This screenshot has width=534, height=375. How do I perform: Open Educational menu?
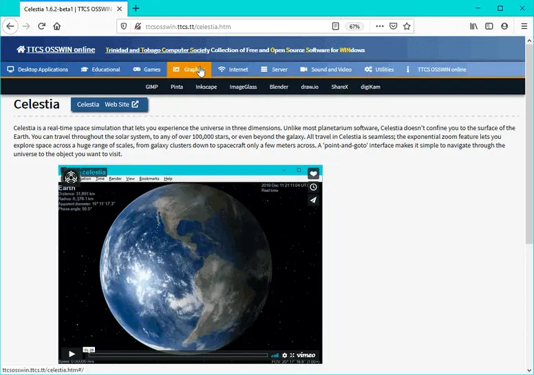pos(100,69)
